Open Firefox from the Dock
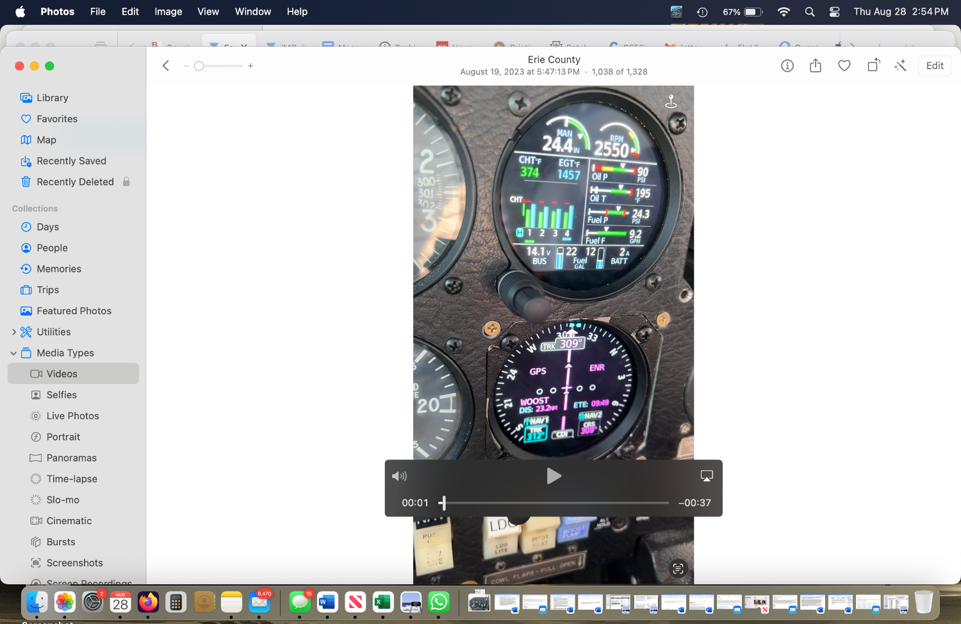Screen dimensions: 961x624 148,602
